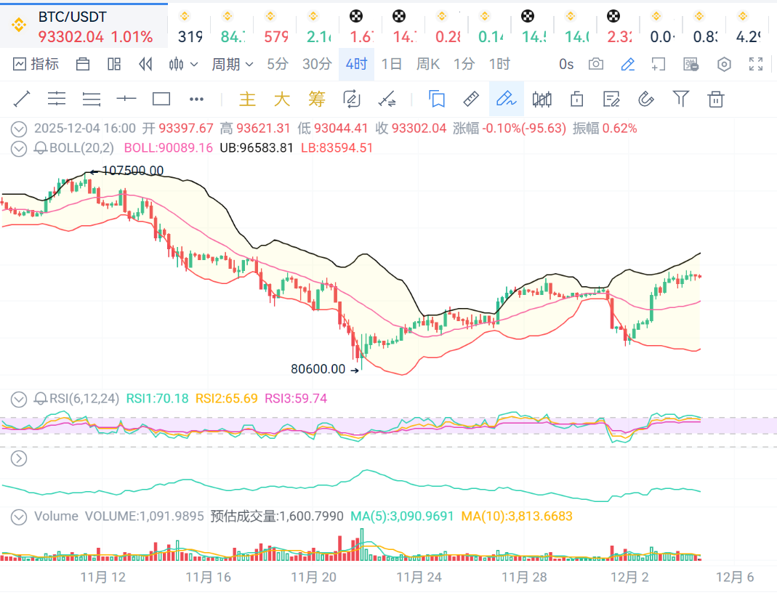Switch to the 1日 timeframe tab
The width and height of the screenshot is (777, 595).
pyautogui.click(x=391, y=65)
